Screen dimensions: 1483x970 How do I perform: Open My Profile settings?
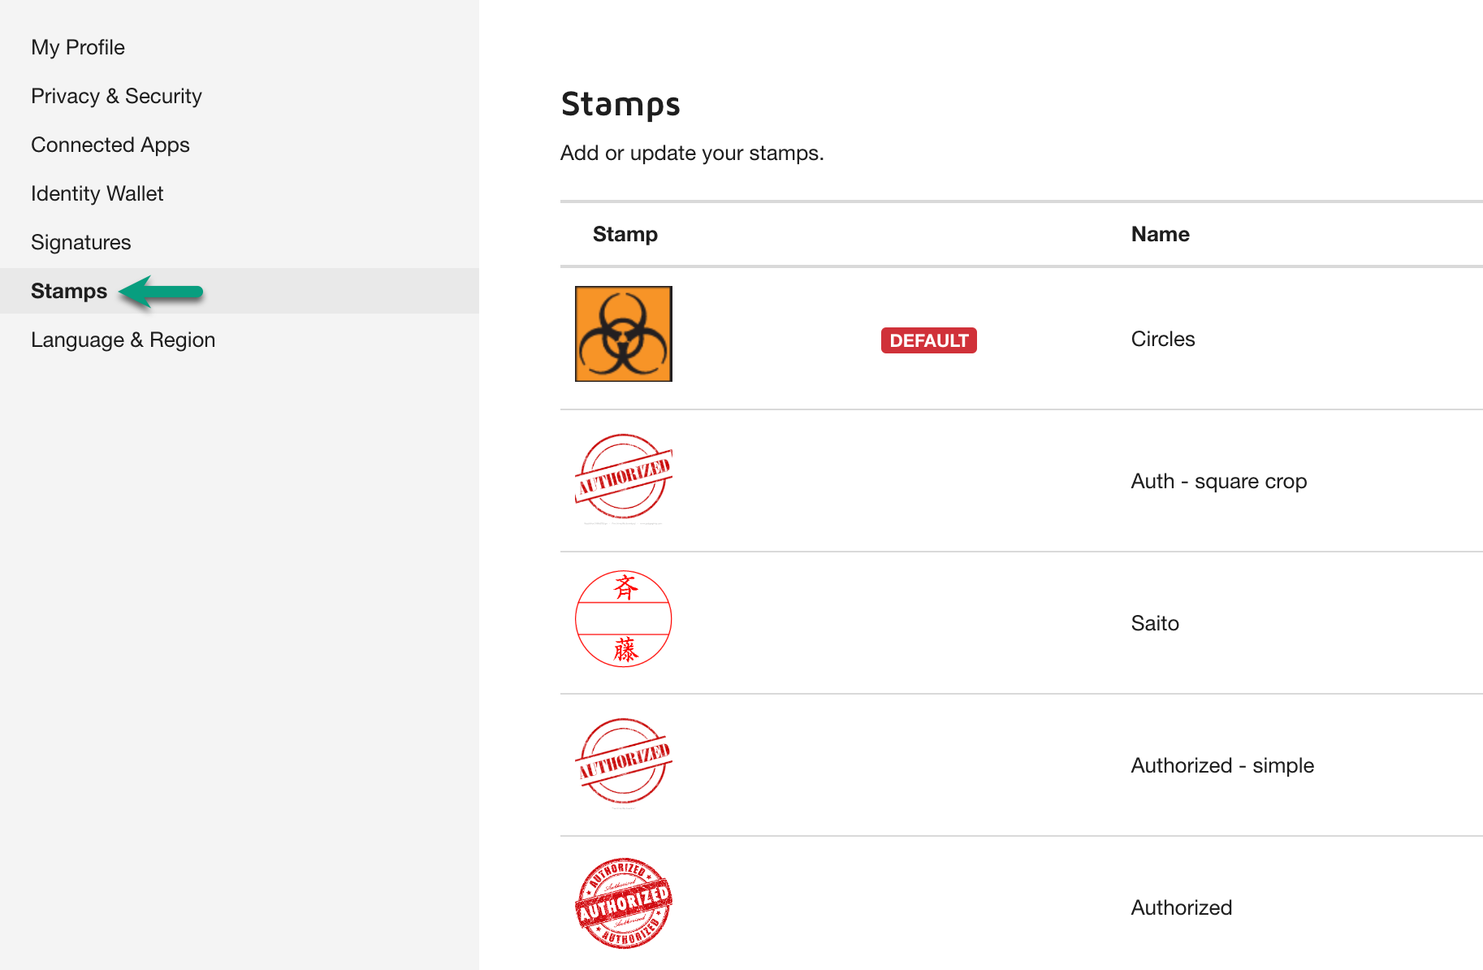click(x=77, y=47)
